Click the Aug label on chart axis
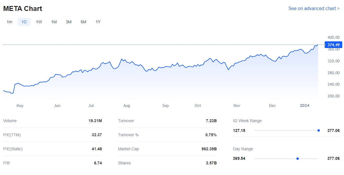 127,106
